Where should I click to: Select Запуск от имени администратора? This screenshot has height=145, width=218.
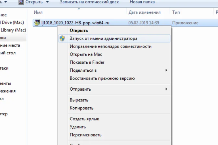click(114, 39)
